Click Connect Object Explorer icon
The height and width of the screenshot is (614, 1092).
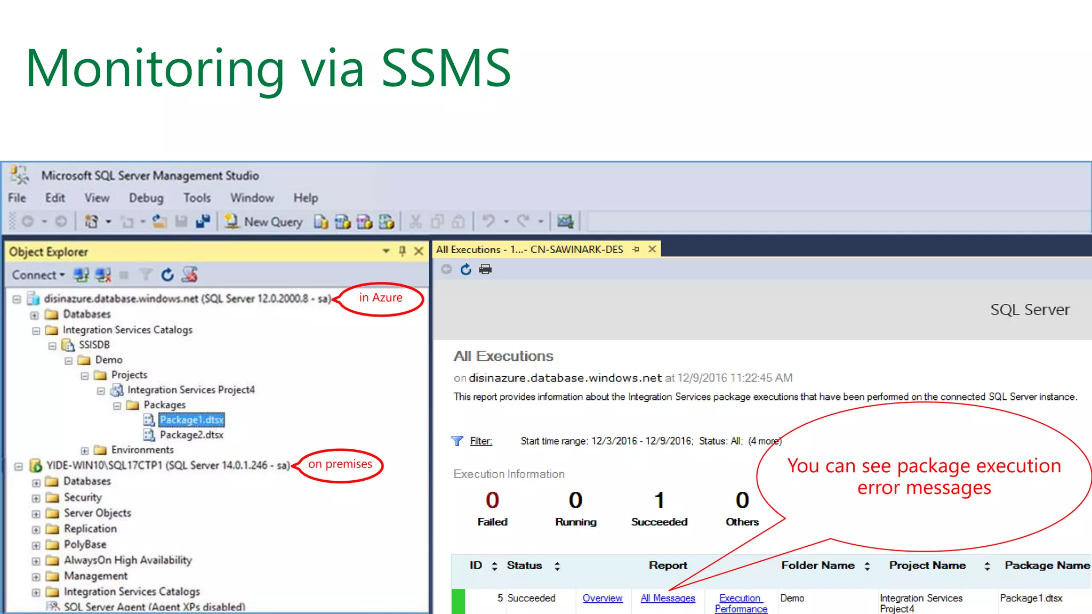pos(81,275)
